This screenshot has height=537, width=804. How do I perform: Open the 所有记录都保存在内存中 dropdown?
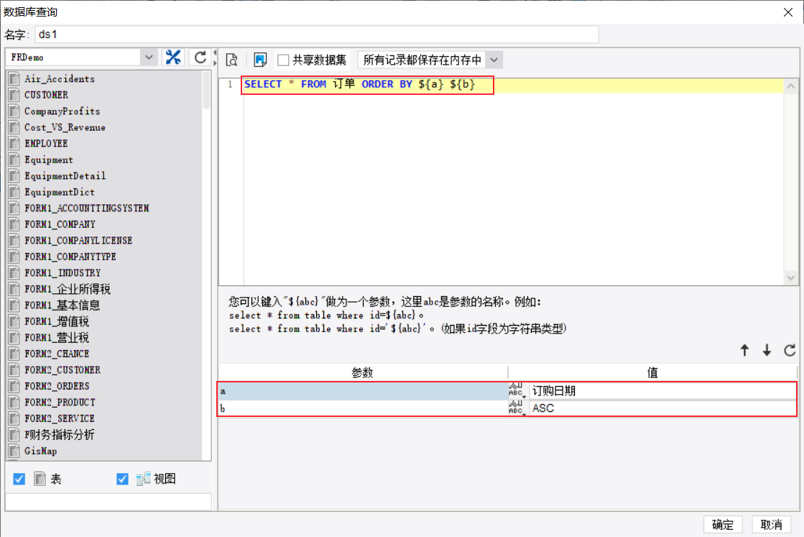(494, 60)
